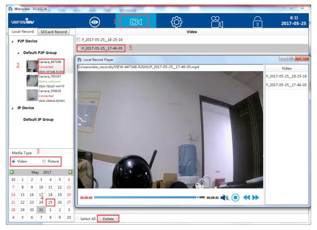Image resolution: width=317 pixels, height=230 pixels.
Task: Go to next month in calendar
Action: click(70, 172)
